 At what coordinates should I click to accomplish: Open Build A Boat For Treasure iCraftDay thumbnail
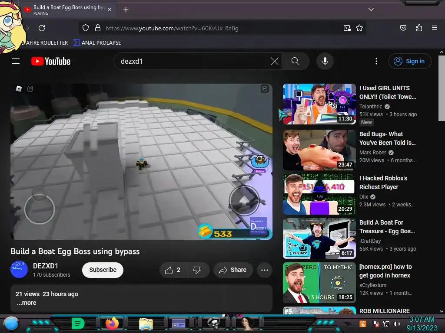click(319, 238)
